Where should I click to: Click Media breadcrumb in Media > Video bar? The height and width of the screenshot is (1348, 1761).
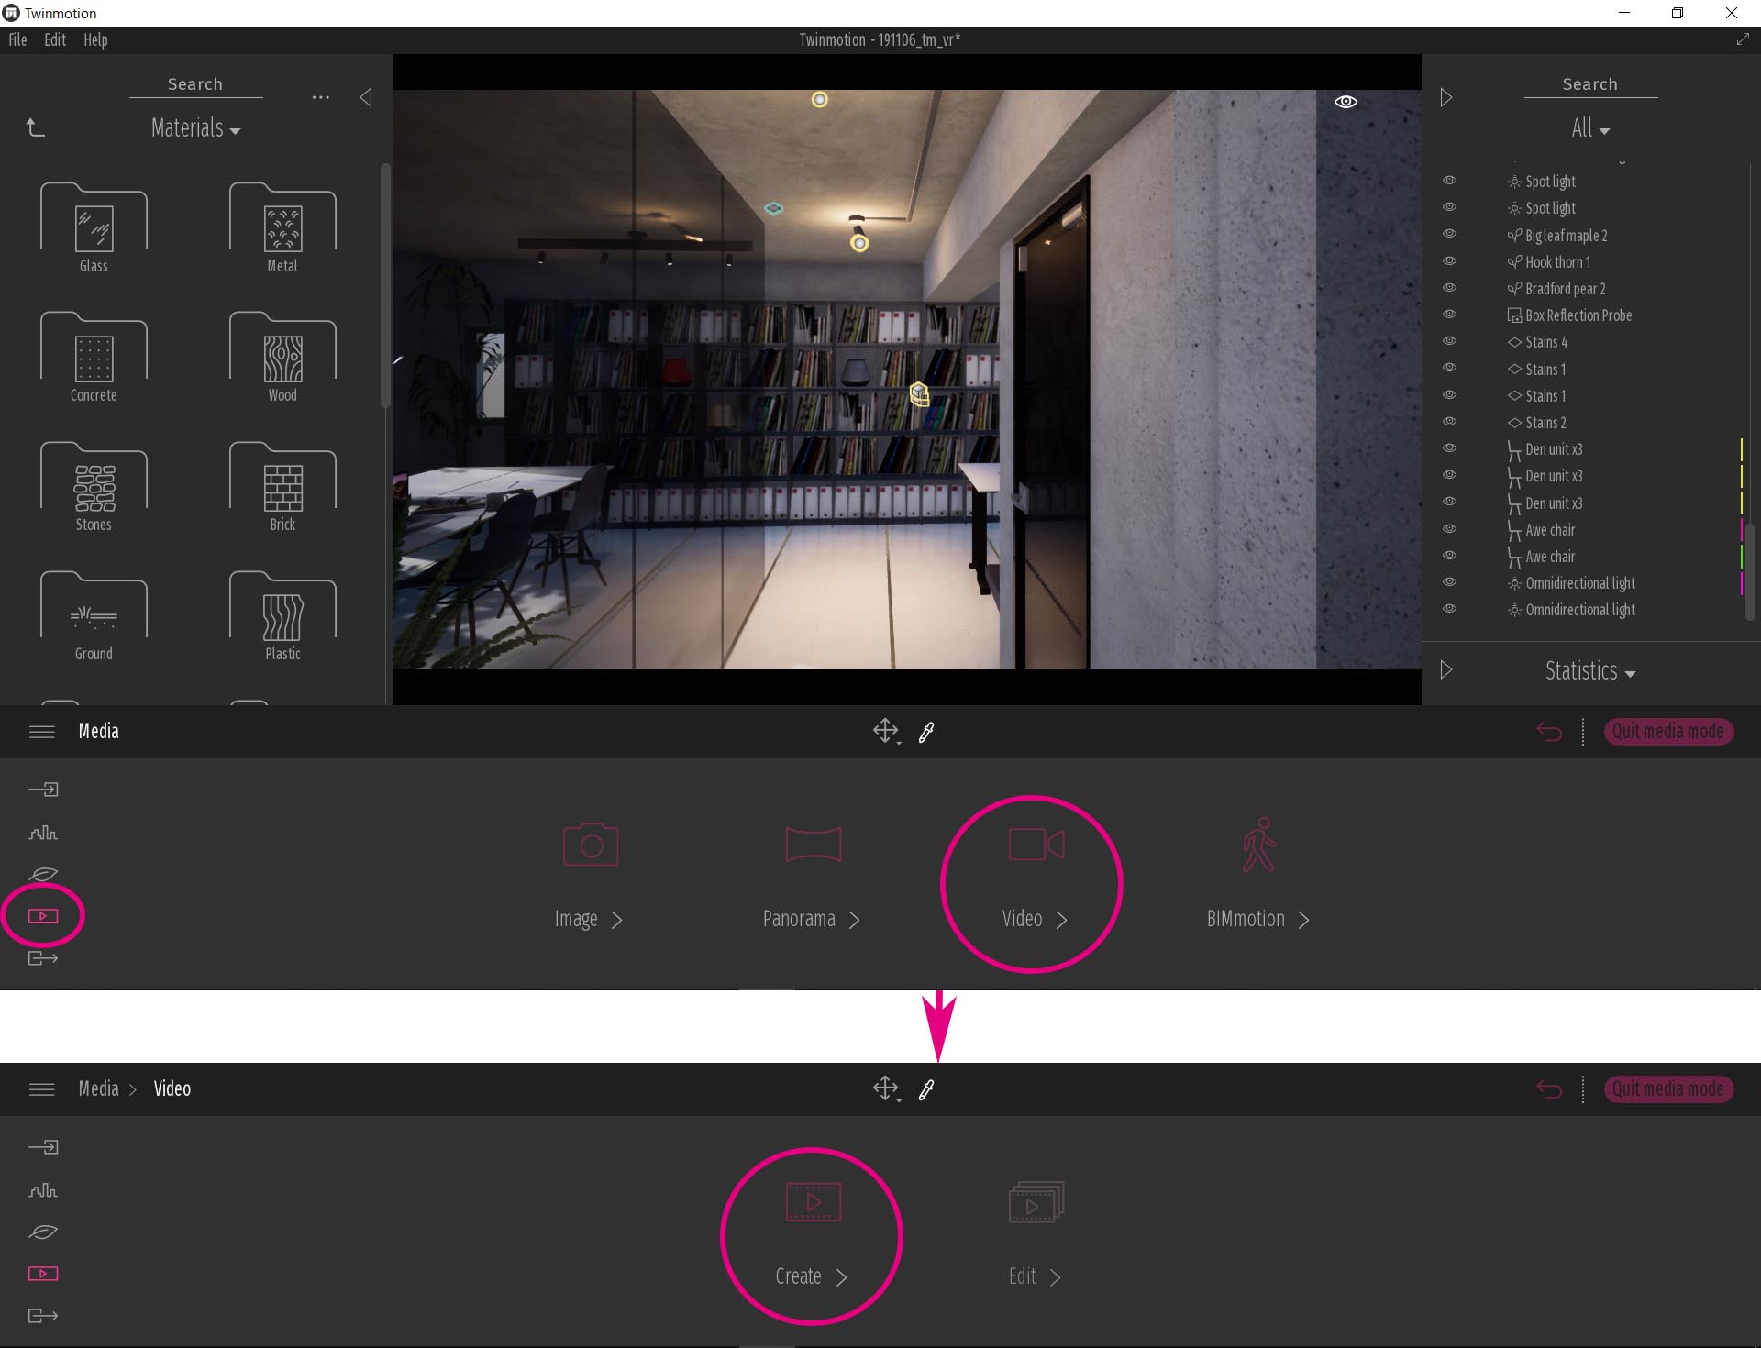tap(99, 1089)
